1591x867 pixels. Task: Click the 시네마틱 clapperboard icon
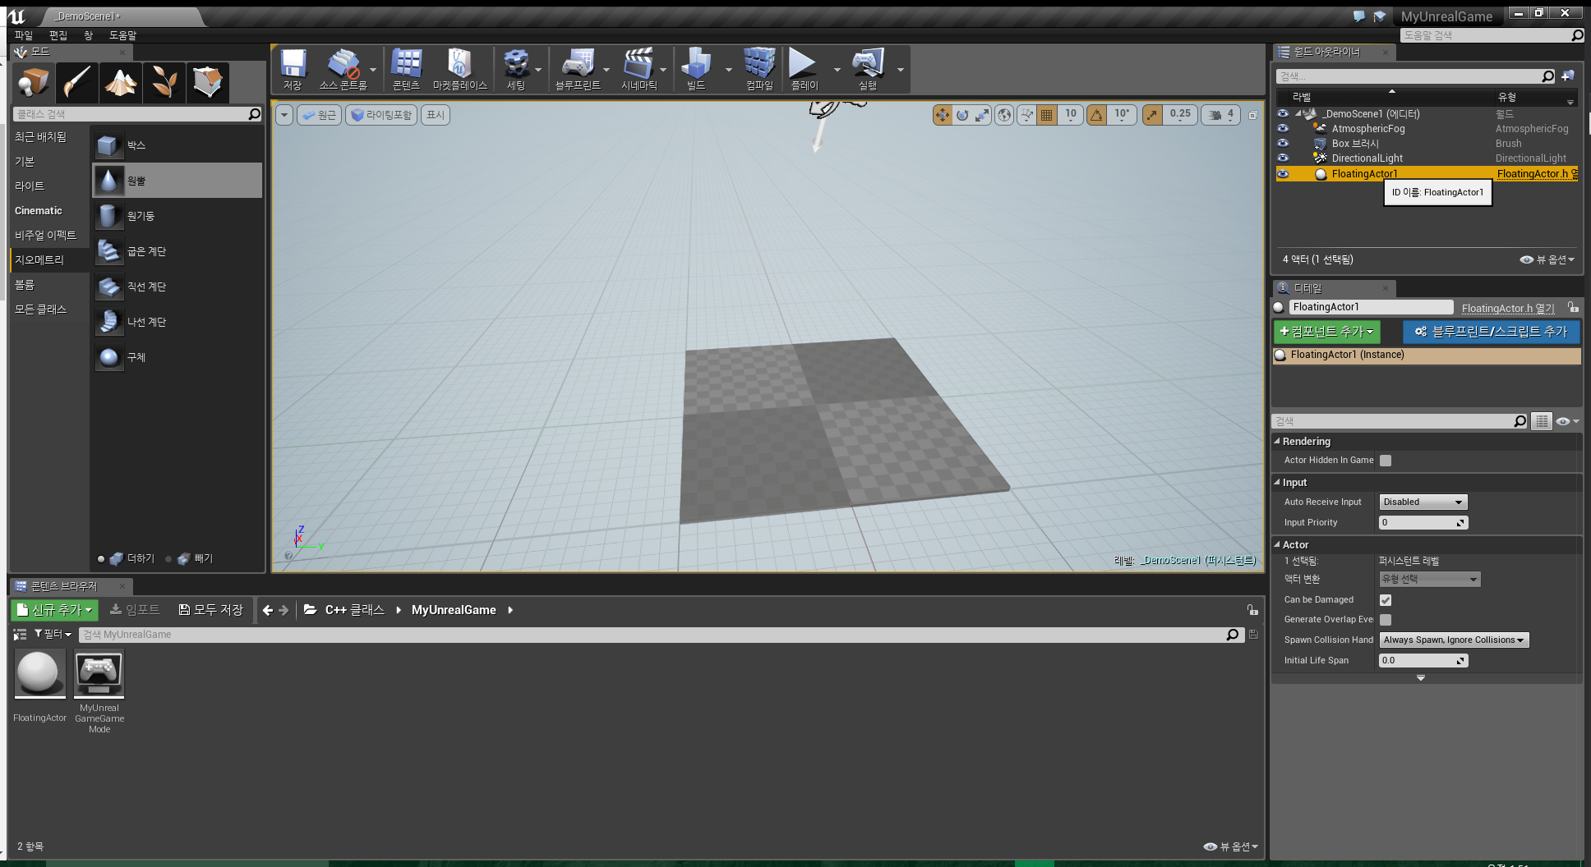click(x=639, y=70)
